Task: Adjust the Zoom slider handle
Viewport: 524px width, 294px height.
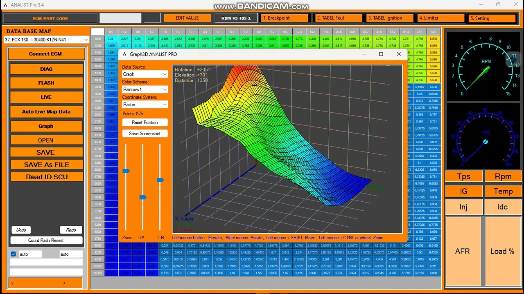Action: coord(126,171)
